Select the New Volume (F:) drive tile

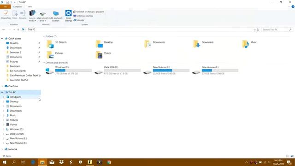pos(215,71)
